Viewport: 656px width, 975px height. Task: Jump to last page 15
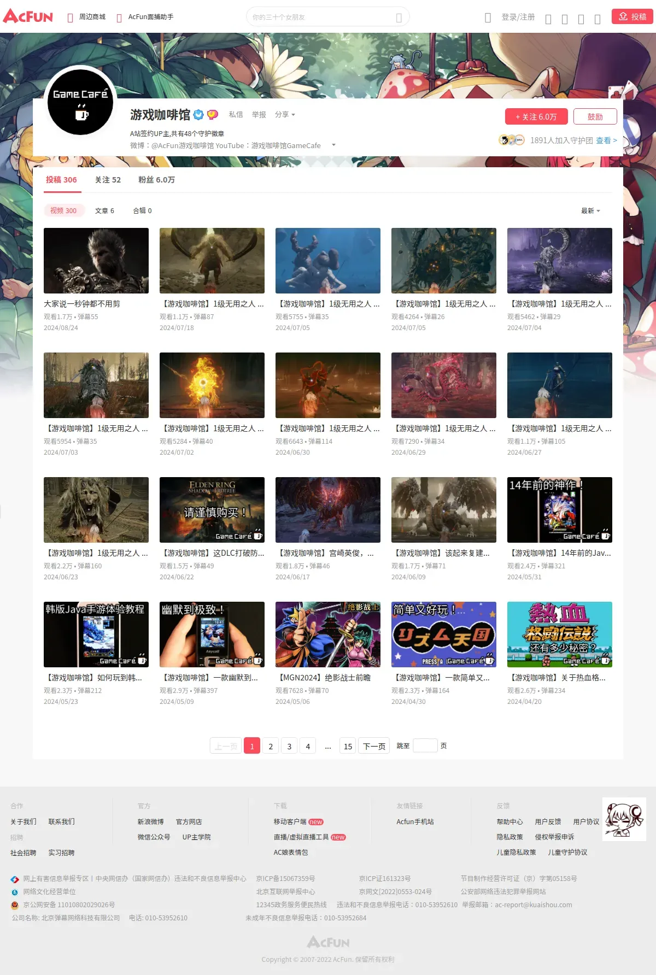point(348,746)
